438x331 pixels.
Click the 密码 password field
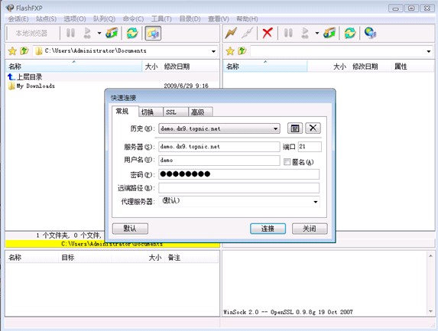(x=238, y=174)
